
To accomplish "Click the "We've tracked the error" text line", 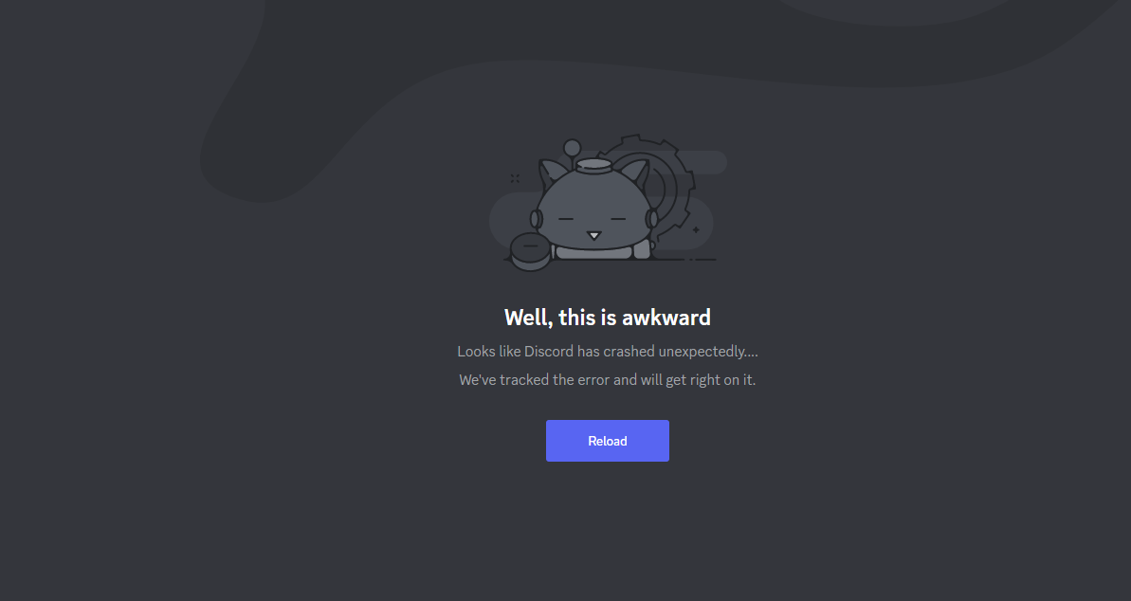I will click(608, 379).
